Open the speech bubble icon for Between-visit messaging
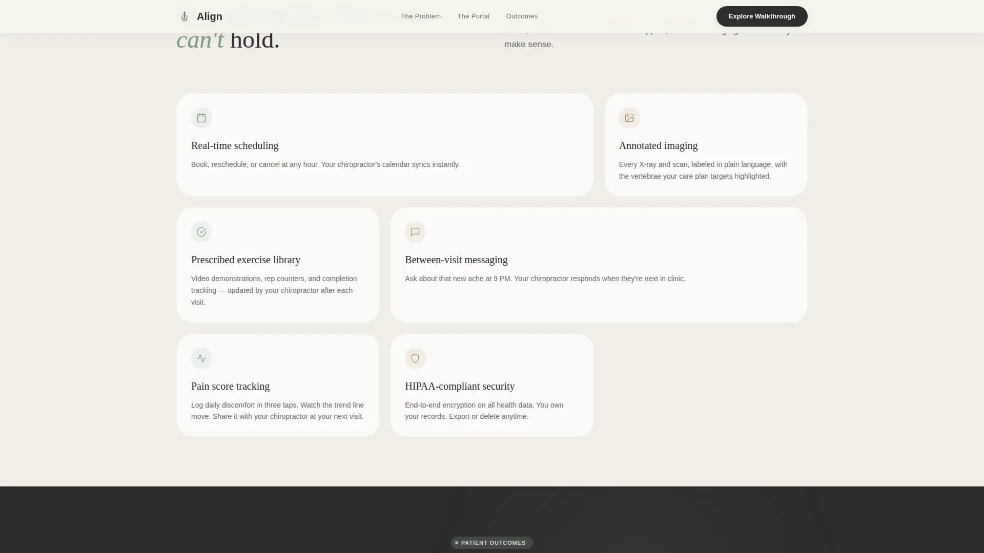Image resolution: width=984 pixels, height=553 pixels. pos(415,232)
